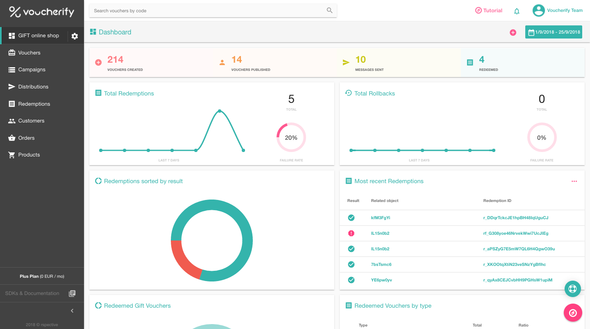Click the 14 Vouchers Published count

pos(236,60)
